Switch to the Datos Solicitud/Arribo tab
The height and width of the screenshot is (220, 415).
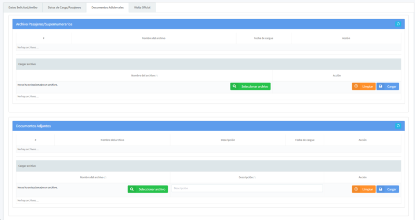point(23,8)
